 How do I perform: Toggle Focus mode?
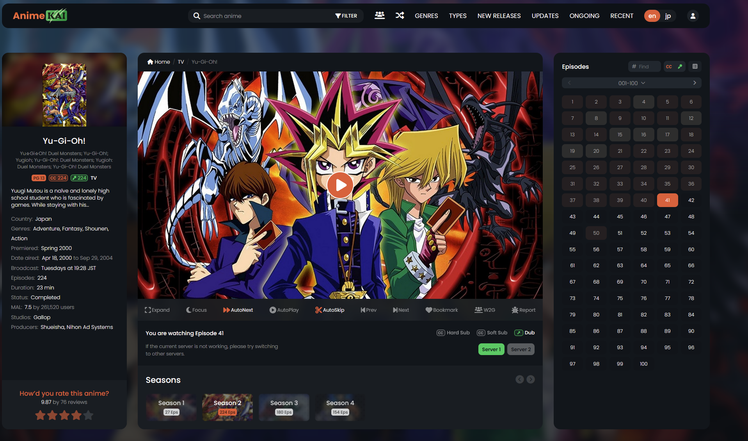point(196,310)
